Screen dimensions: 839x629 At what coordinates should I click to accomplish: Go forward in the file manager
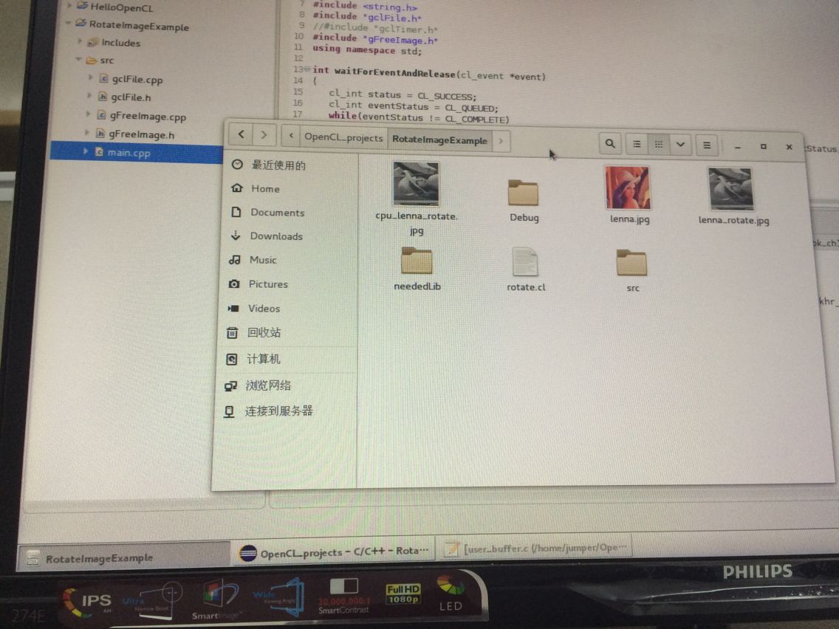[x=264, y=135]
